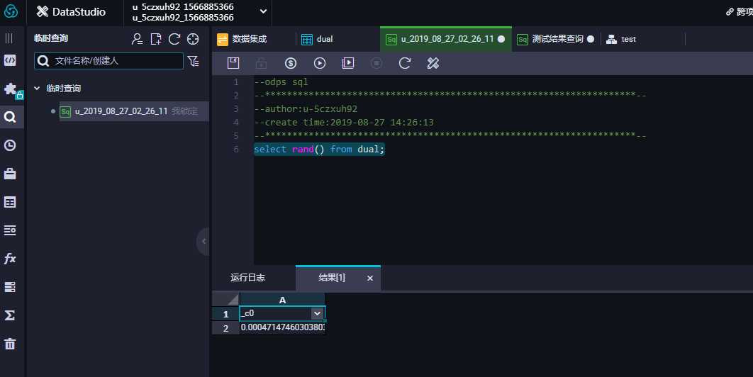The width and height of the screenshot is (753, 377).
Task: Select row 2 header in results grid
Action: click(226, 328)
